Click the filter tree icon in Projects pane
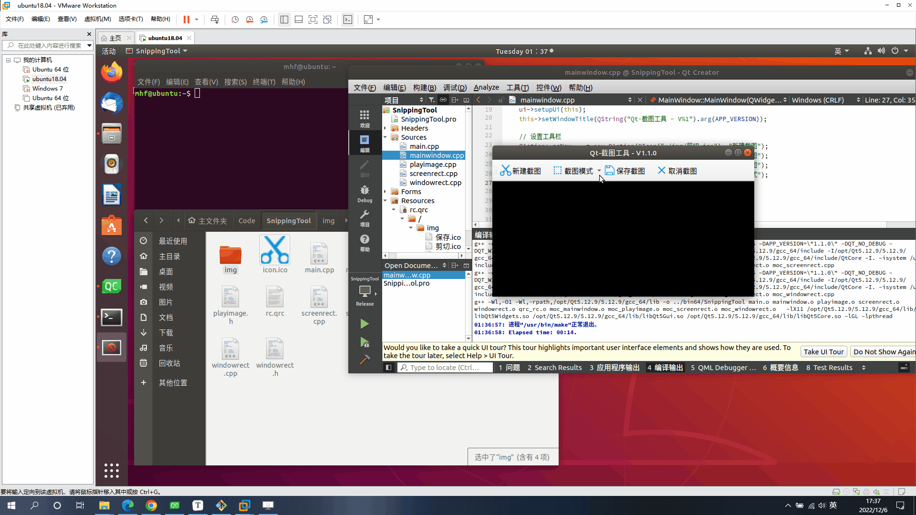This screenshot has width=916, height=515. click(431, 100)
